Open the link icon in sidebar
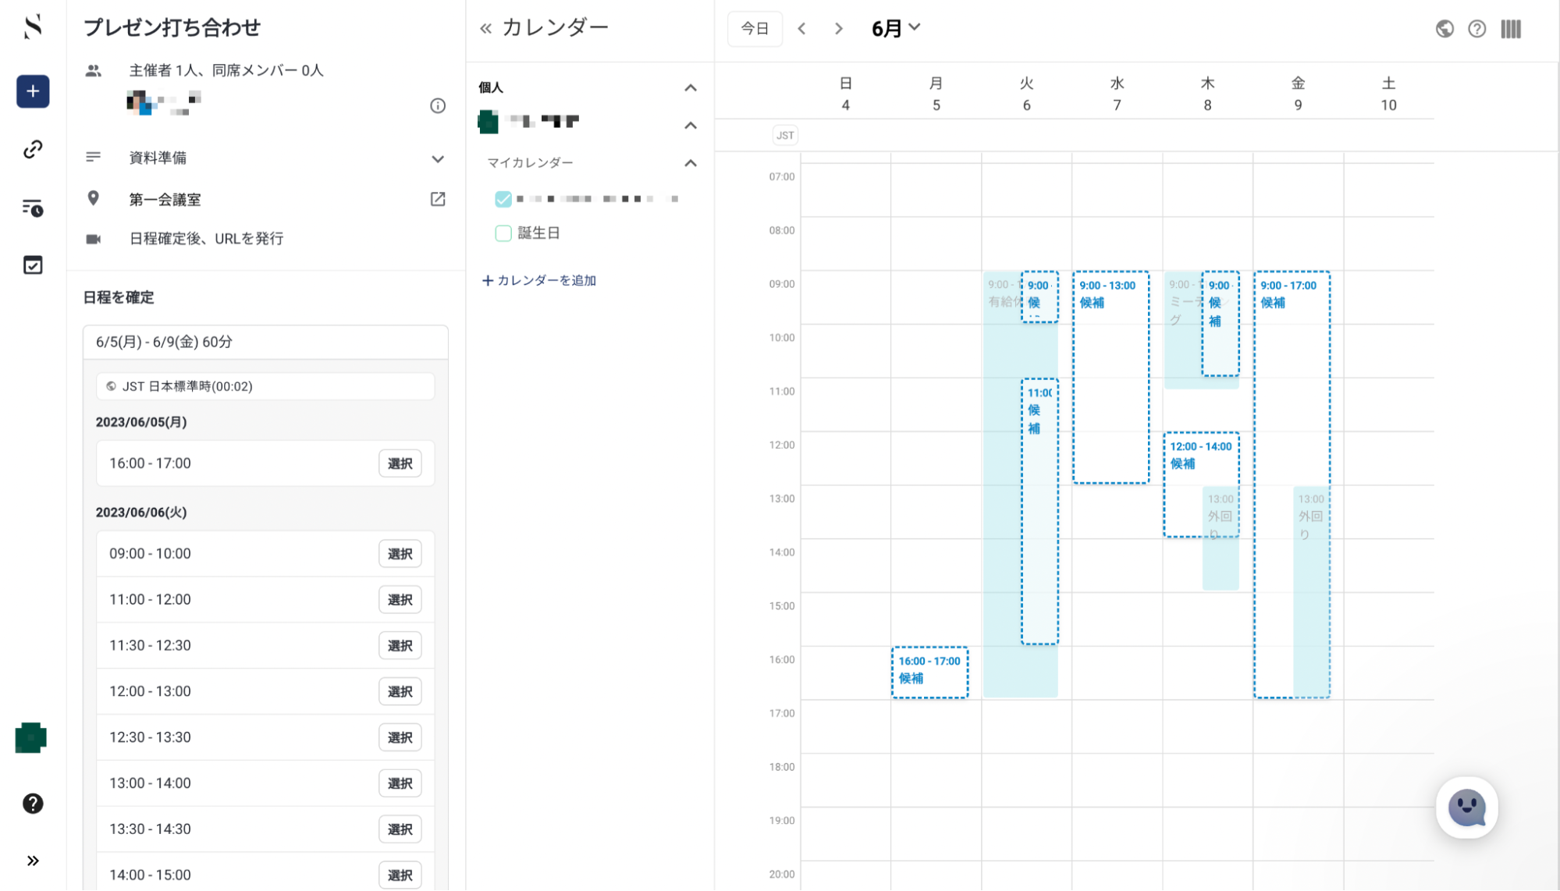The height and width of the screenshot is (891, 1560). click(x=33, y=149)
